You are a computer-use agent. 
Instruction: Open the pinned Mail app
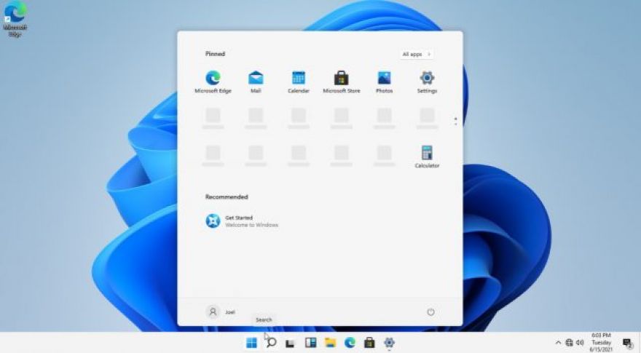[256, 82]
